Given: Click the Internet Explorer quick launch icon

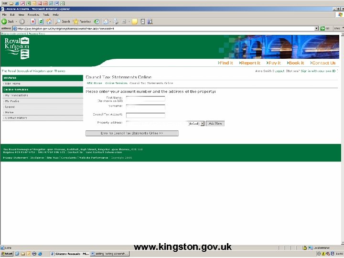Looking at the screenshot, I should click(x=40, y=254).
